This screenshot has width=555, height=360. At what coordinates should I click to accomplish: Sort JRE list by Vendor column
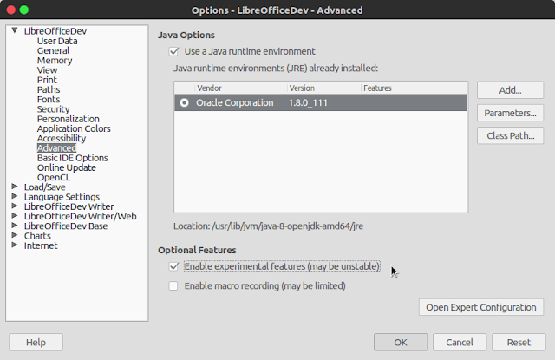(241, 88)
